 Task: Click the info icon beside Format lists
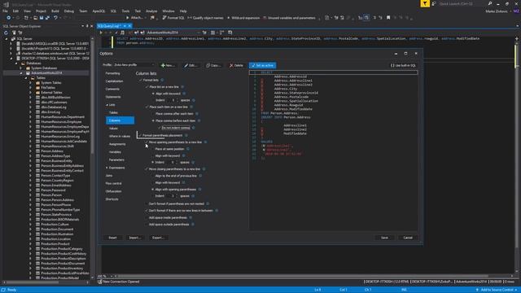pyautogui.click(x=162, y=80)
